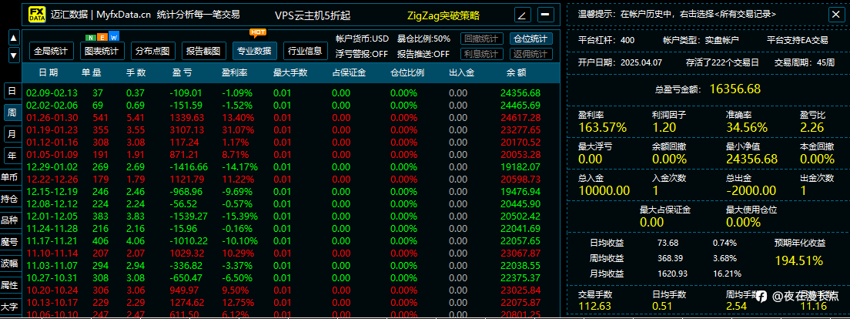Click the 占保证金 column header
The height and width of the screenshot is (319, 850).
(x=349, y=72)
